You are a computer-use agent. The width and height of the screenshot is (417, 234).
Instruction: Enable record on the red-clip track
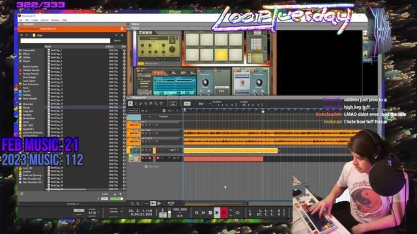pos(158,158)
